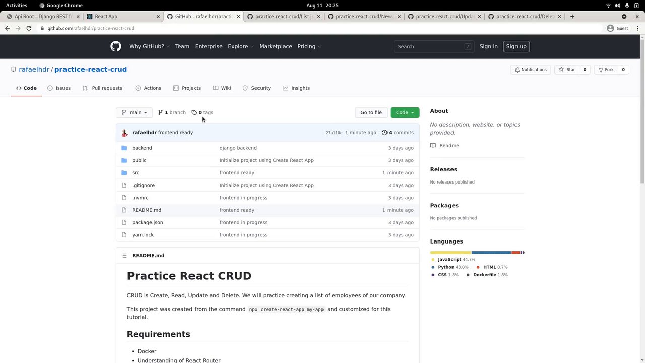Close the Api Root Django REST tab
Screen dimensions: 645x363
(78, 16)
